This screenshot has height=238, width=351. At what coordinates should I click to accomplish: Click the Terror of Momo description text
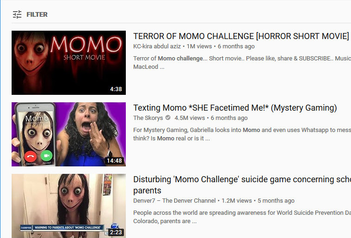click(x=242, y=63)
